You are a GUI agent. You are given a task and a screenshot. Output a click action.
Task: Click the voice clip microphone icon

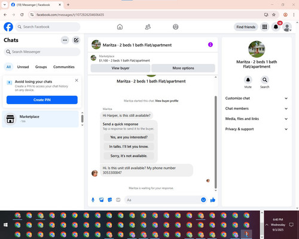pos(93,200)
